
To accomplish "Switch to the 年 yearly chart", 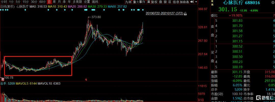I will click(70, 2).
